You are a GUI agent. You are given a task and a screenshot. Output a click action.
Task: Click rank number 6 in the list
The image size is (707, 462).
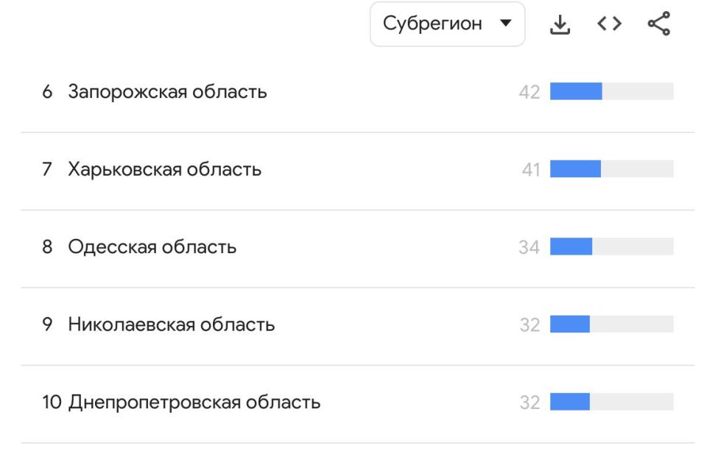47,92
